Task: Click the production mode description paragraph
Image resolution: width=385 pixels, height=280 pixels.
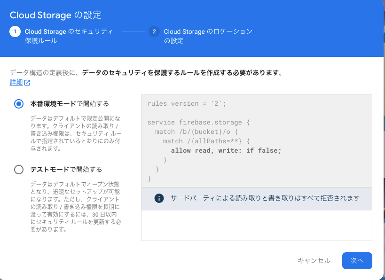Action: click(76, 133)
